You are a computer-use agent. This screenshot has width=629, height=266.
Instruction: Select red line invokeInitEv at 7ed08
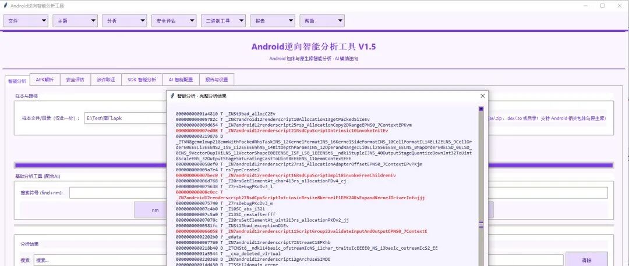(282, 131)
